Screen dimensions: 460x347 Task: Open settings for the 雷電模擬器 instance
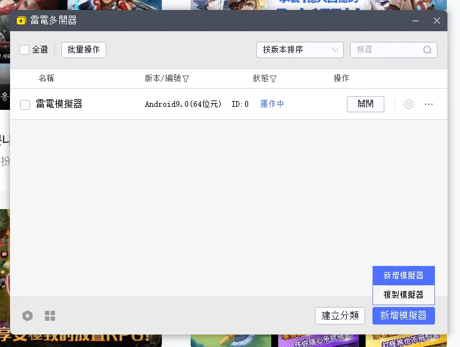coord(408,104)
